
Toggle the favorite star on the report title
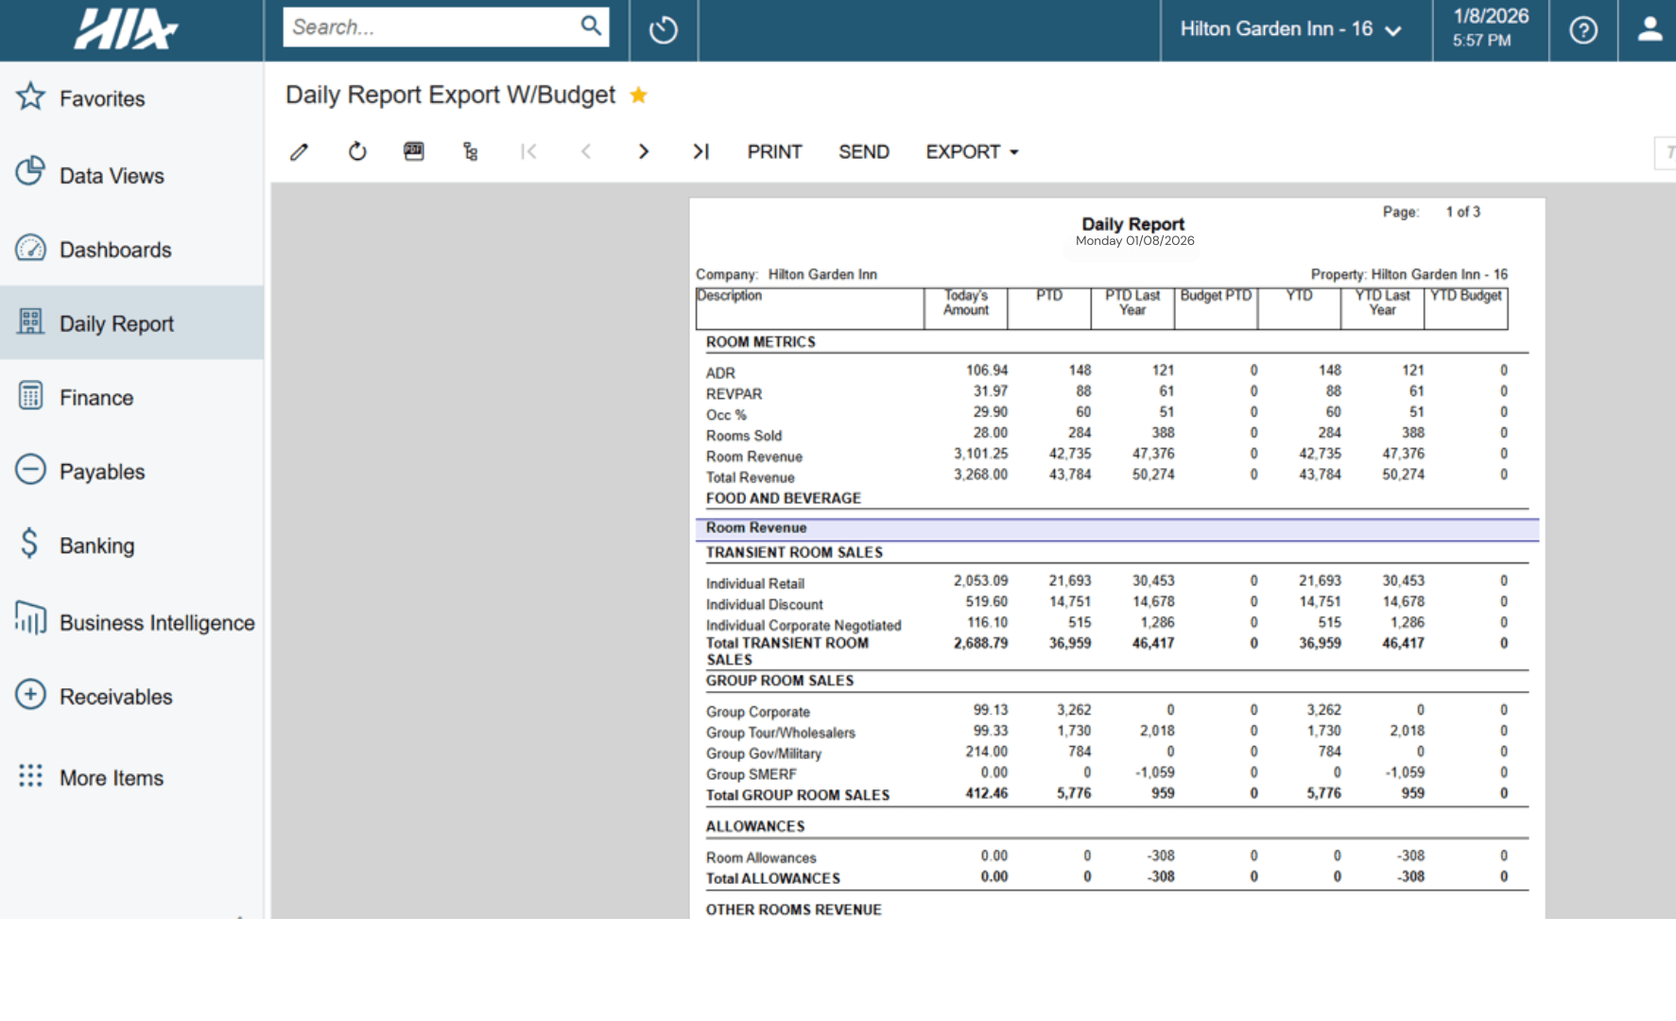point(638,95)
